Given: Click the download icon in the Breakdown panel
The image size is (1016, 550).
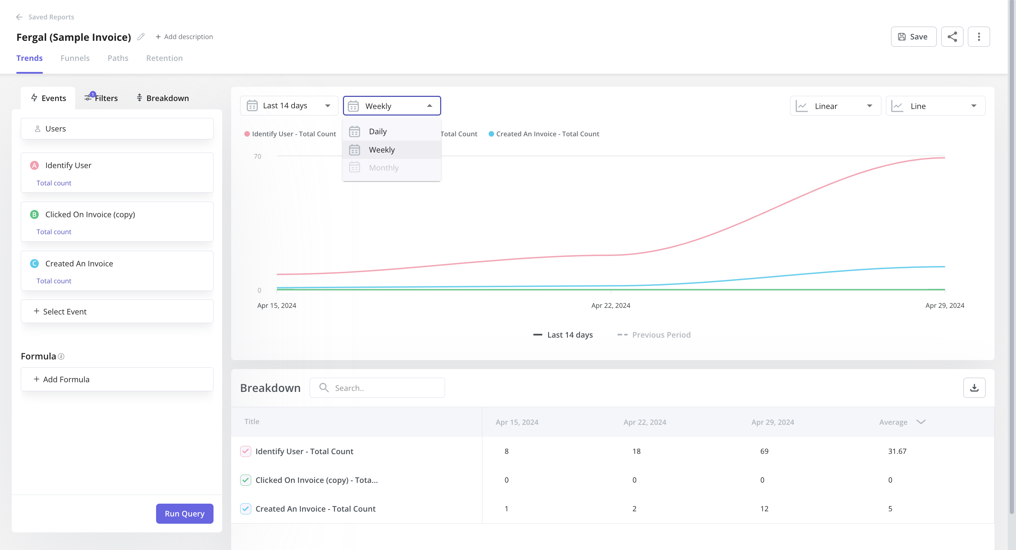Looking at the screenshot, I should [x=974, y=387].
